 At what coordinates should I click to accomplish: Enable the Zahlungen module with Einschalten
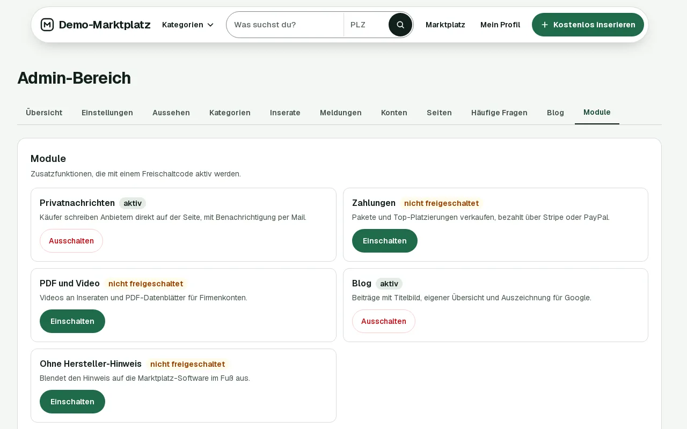pos(385,241)
